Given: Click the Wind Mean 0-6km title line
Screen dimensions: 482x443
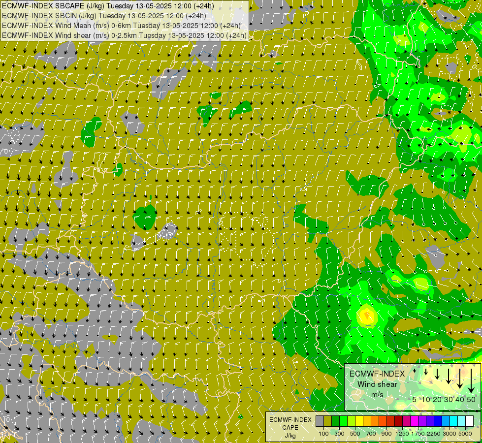Looking at the screenshot, I should tap(121, 26).
